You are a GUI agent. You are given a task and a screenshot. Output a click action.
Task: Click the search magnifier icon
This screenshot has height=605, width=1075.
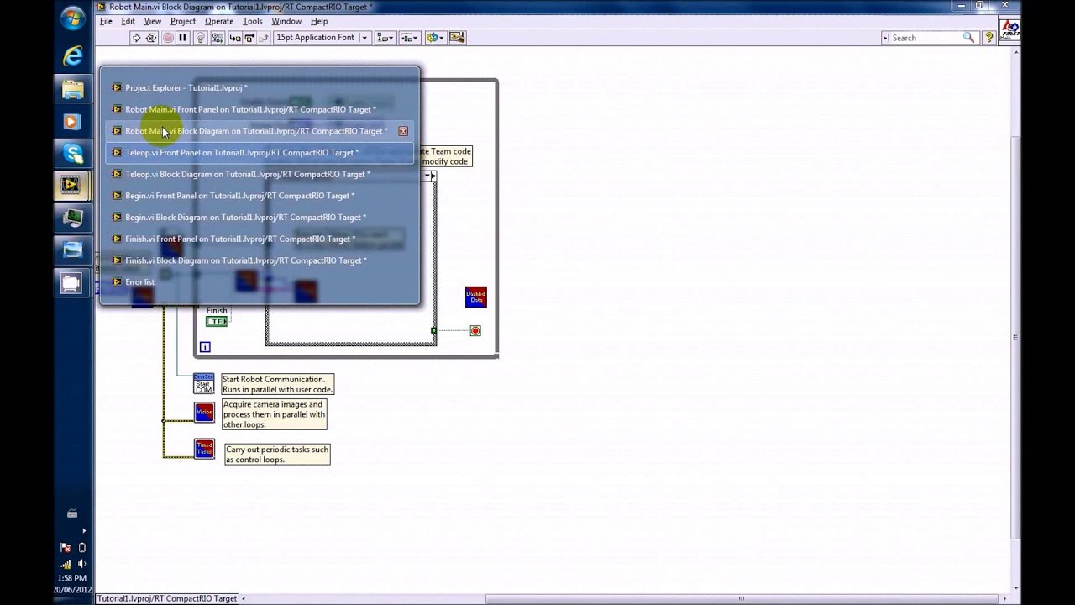[969, 38]
